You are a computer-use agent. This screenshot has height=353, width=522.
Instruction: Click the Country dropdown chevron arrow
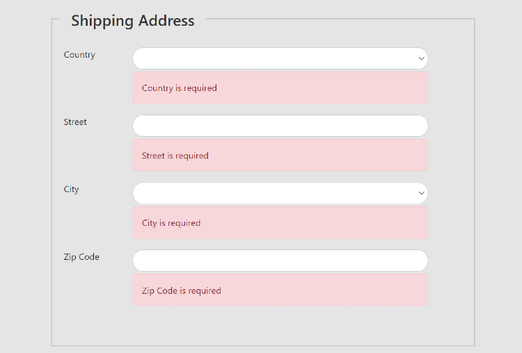[421, 59]
